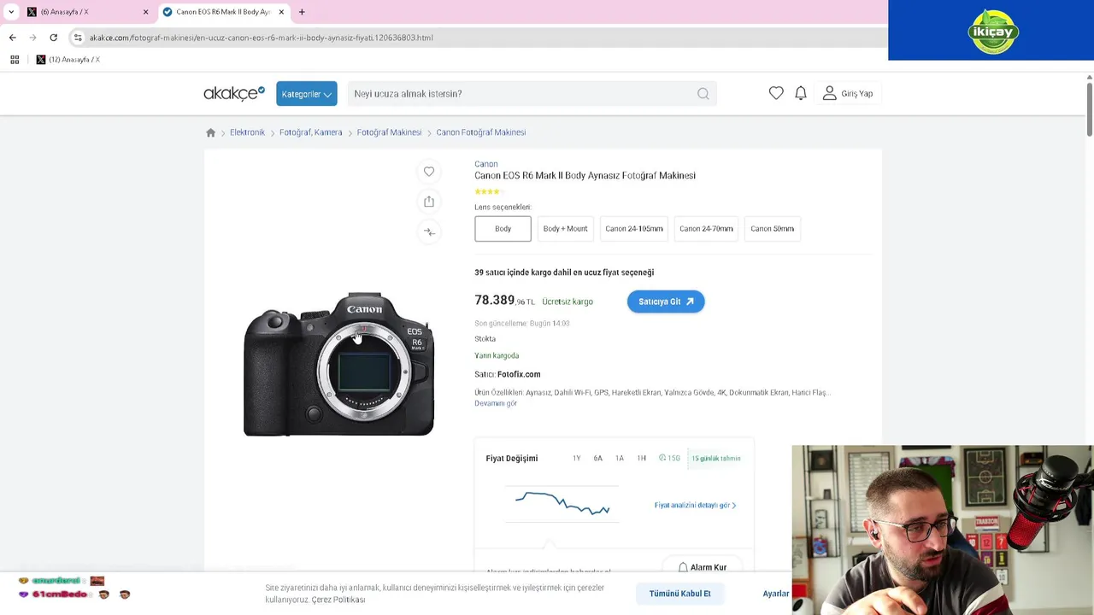Click the share product icon
This screenshot has width=1094, height=615.
[x=429, y=202]
